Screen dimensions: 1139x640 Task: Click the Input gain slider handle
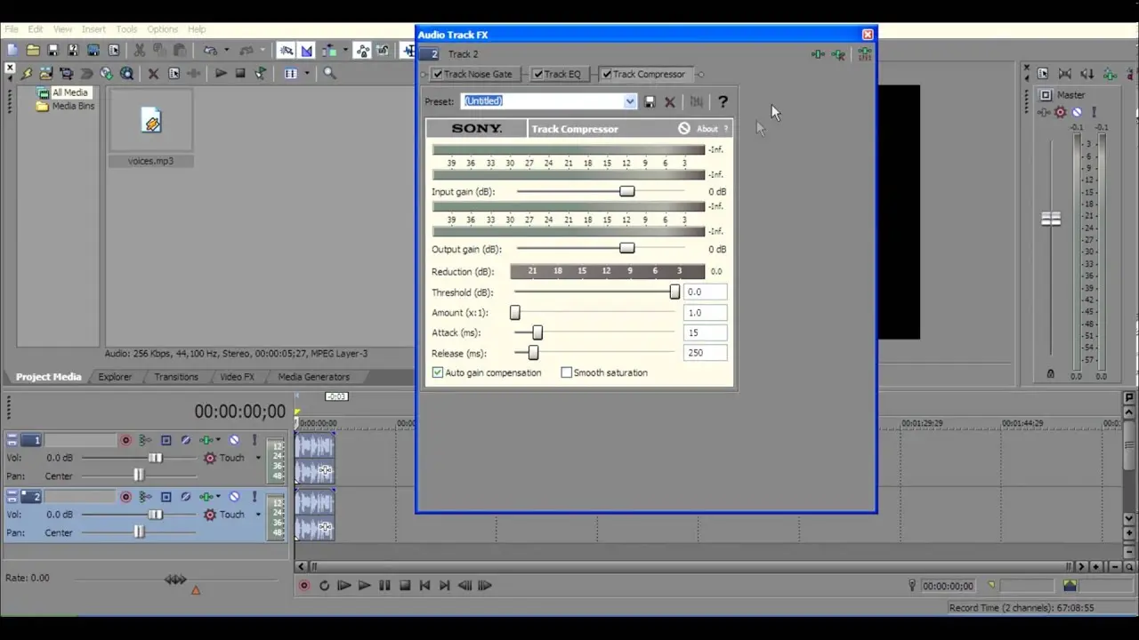coord(627,191)
